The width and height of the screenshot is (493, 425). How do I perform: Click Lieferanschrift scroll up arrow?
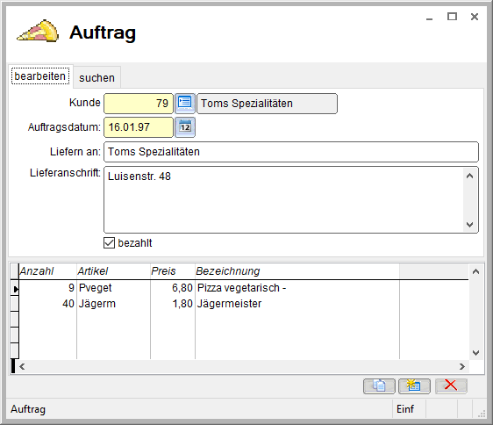tap(469, 176)
